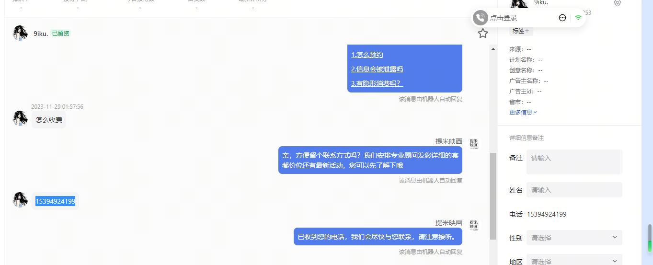Screen dimensions: 653x265
Task: Click the phone icon in login widget
Action: (x=480, y=18)
